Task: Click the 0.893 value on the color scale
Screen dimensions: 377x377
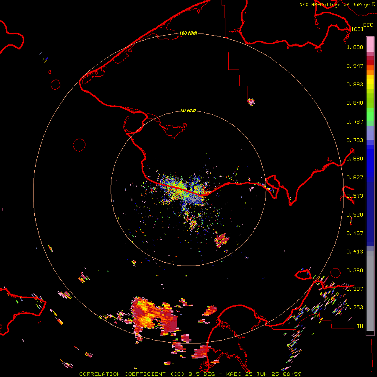Action: pyautogui.click(x=355, y=84)
